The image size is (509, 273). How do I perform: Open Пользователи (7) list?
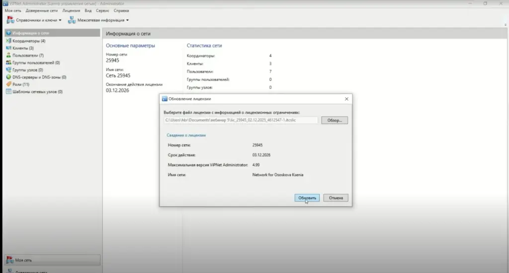point(28,55)
